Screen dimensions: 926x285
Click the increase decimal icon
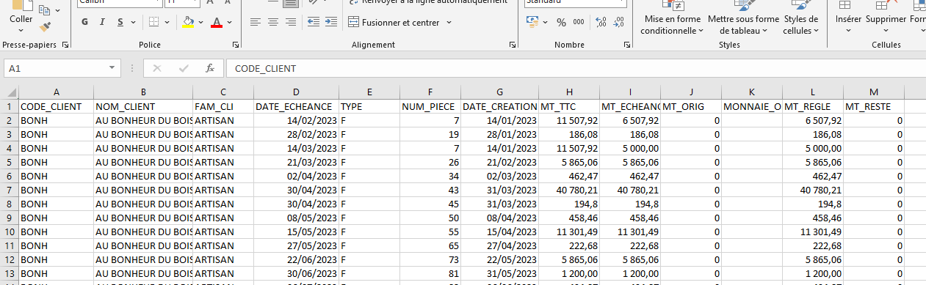pyautogui.click(x=602, y=23)
